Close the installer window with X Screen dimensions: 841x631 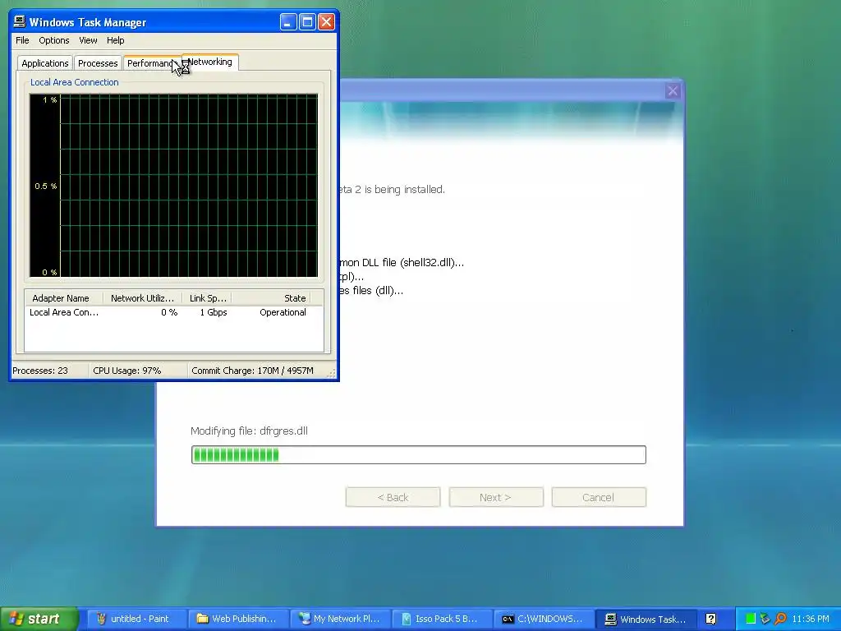(673, 91)
